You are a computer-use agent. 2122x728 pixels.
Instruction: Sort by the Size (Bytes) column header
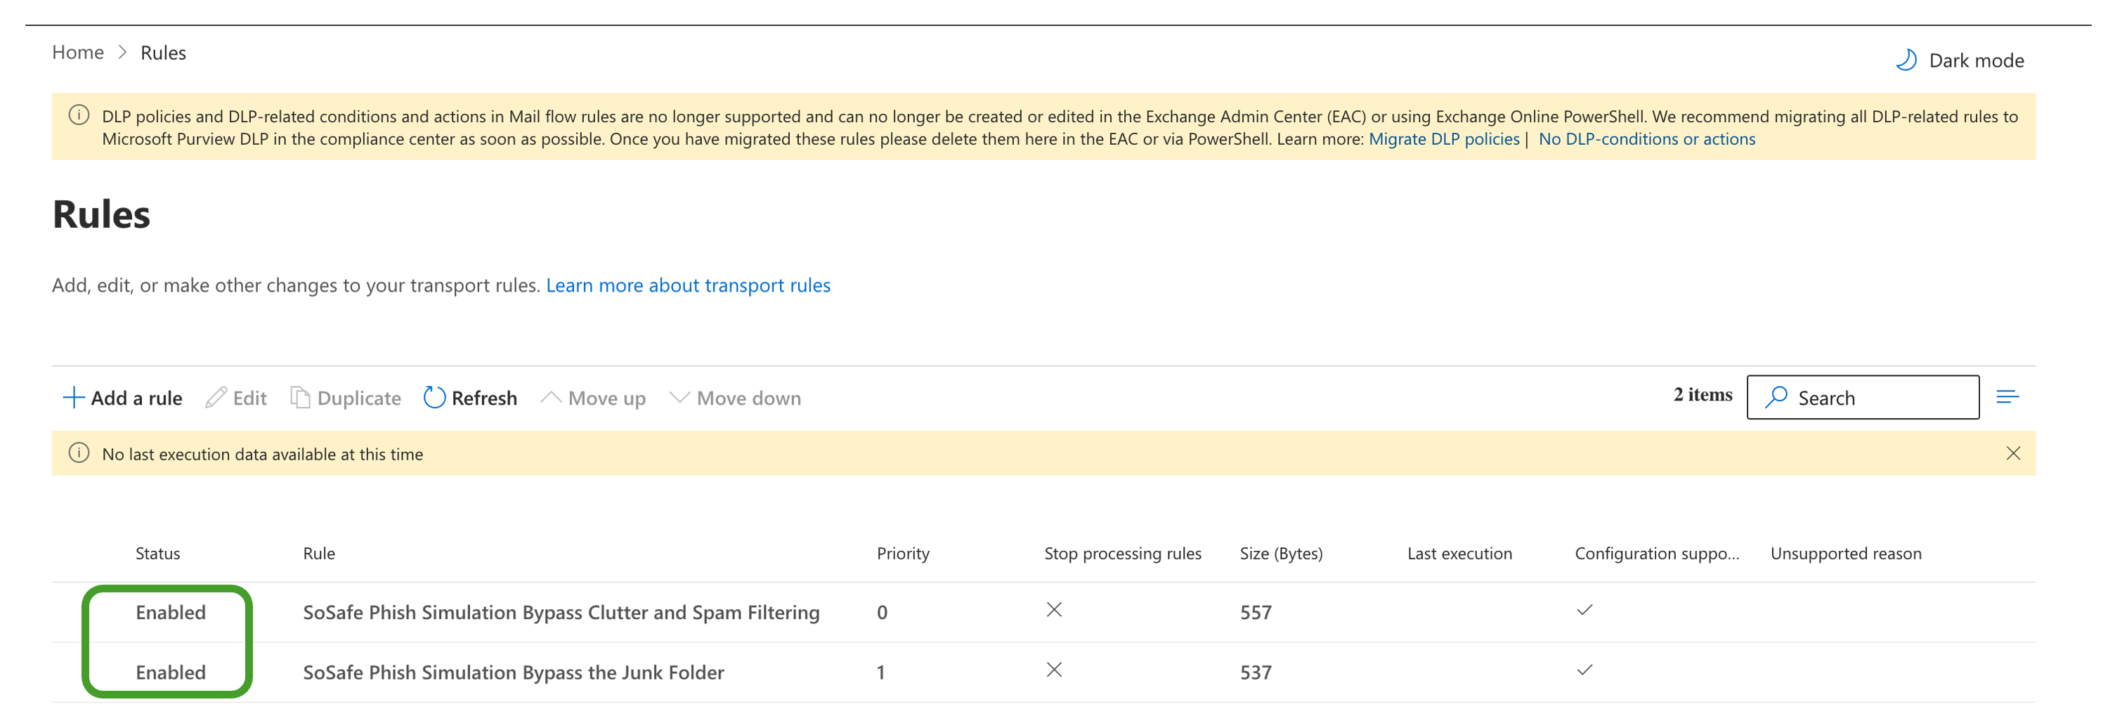[1280, 554]
